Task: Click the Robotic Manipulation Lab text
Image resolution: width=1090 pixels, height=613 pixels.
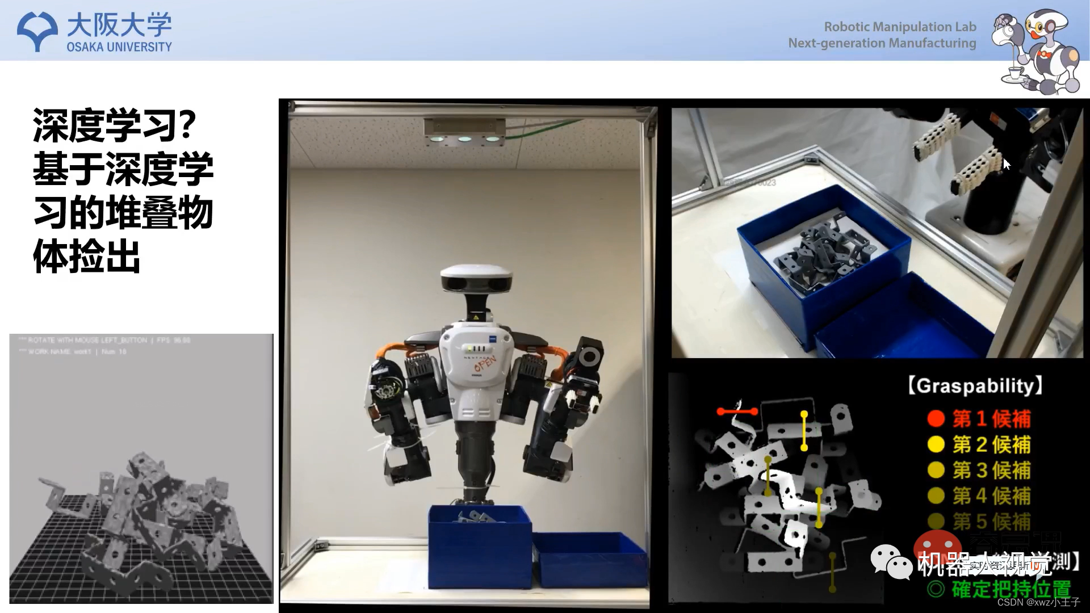Action: [900, 27]
